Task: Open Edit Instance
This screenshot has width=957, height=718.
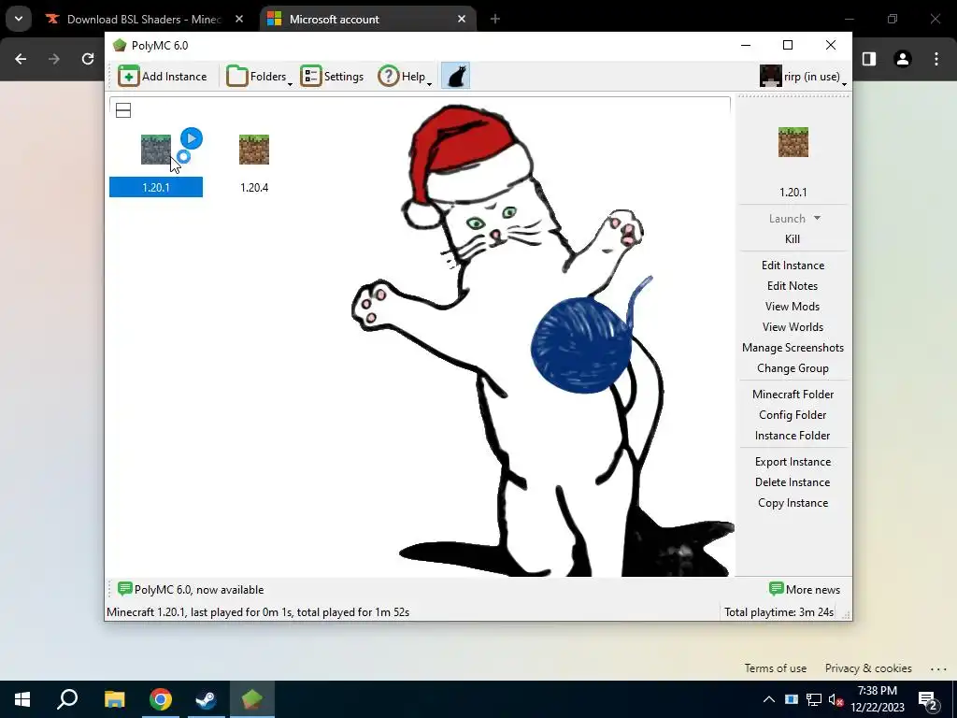Action: [x=793, y=266]
